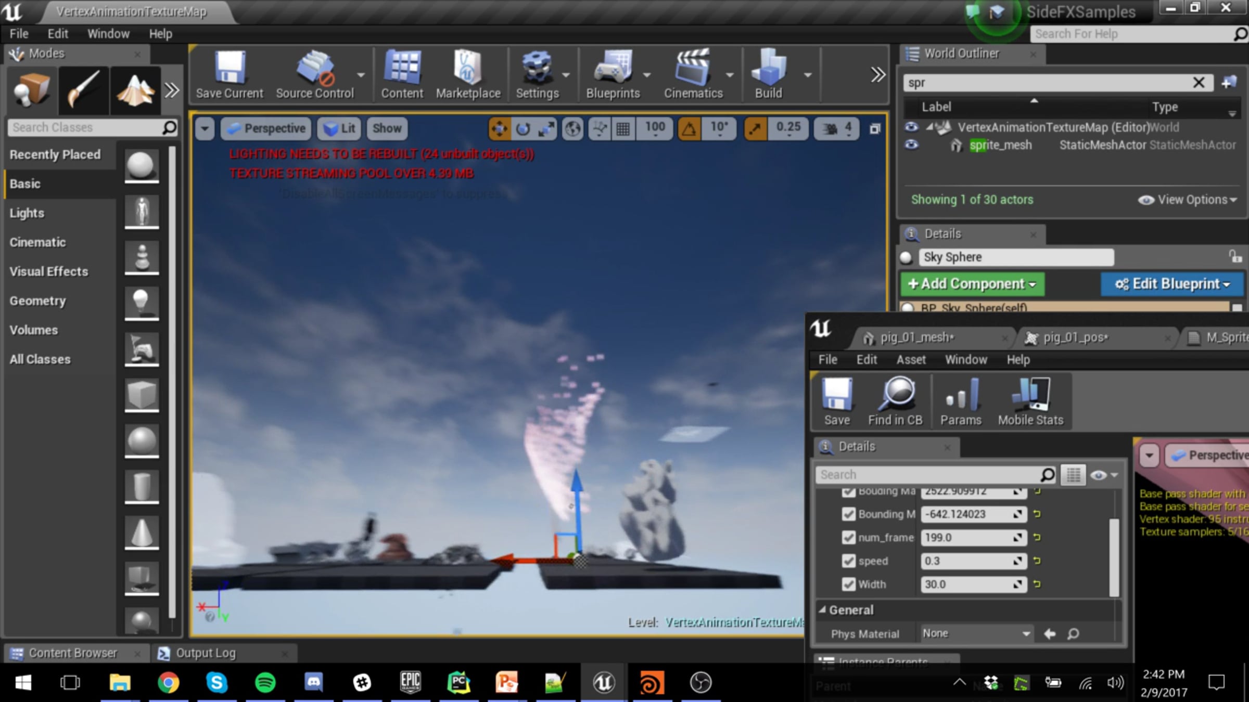Select the scale gizmo tool in viewport

(x=546, y=128)
